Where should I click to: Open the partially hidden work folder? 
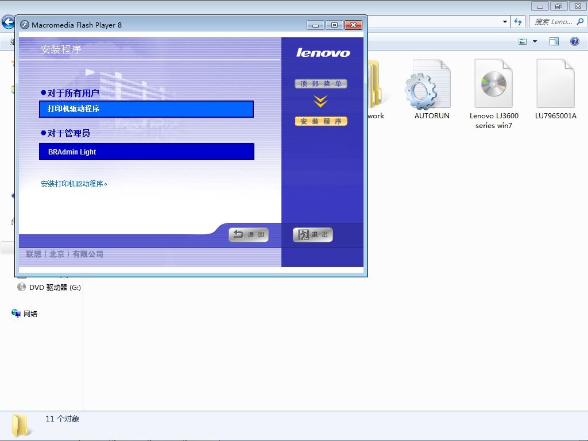[x=376, y=90]
